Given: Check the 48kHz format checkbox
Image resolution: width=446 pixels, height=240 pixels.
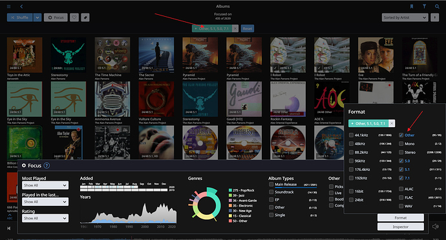Looking at the screenshot, I should (x=351, y=144).
